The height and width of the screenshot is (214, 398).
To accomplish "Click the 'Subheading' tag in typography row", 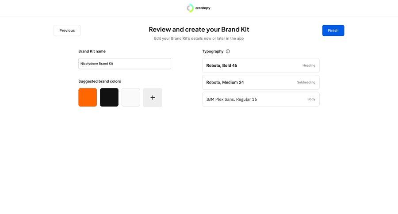I will coord(306,82).
